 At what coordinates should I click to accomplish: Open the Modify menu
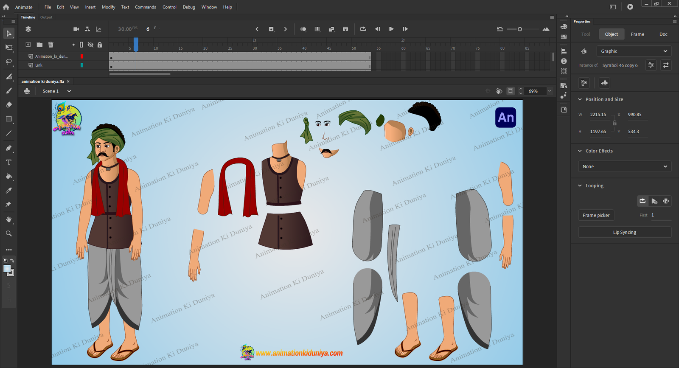click(x=108, y=7)
